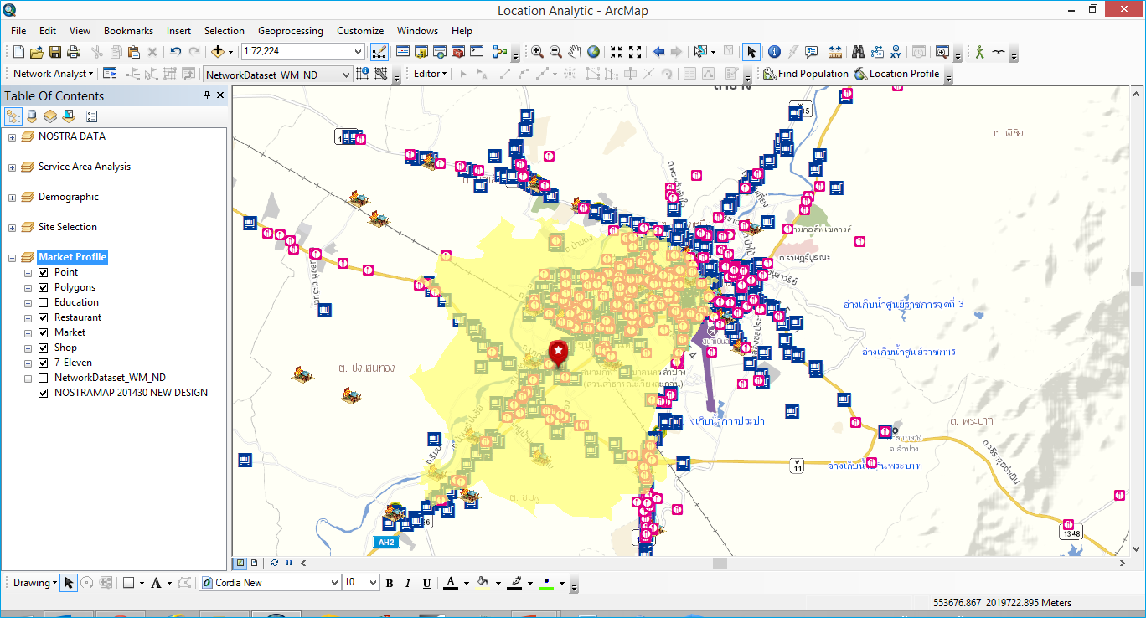
Task: Click the Underline formatting button
Action: [x=426, y=583]
